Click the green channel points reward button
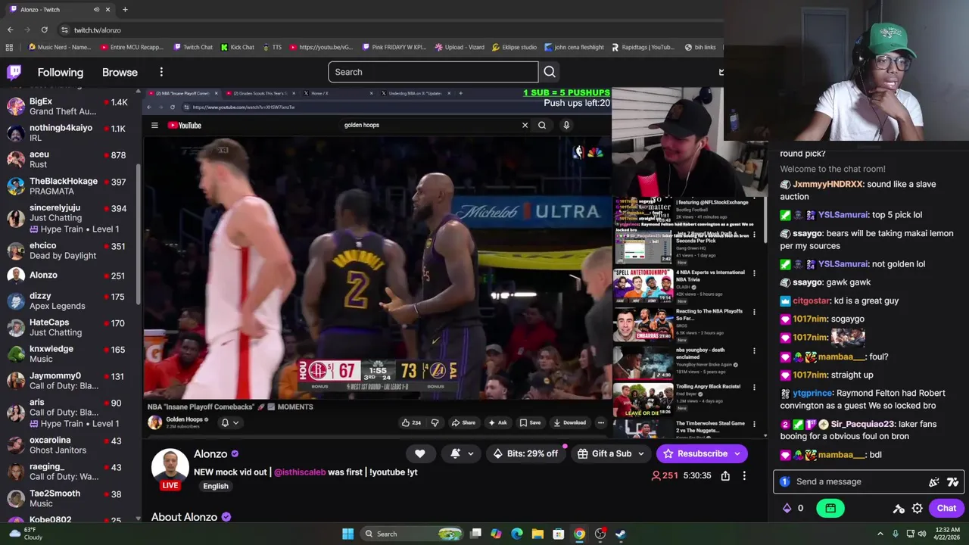969x545 pixels. pyautogui.click(x=830, y=509)
